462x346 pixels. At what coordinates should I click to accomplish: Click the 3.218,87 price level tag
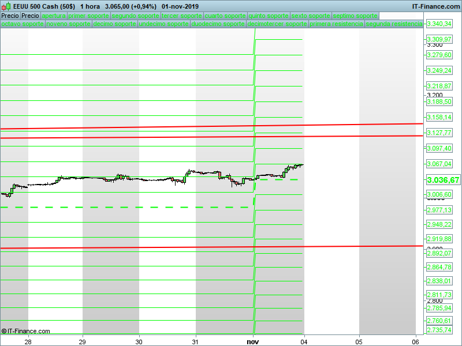(439, 86)
